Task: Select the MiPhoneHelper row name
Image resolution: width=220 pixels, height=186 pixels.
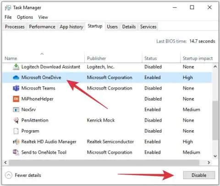Action: click(38, 99)
